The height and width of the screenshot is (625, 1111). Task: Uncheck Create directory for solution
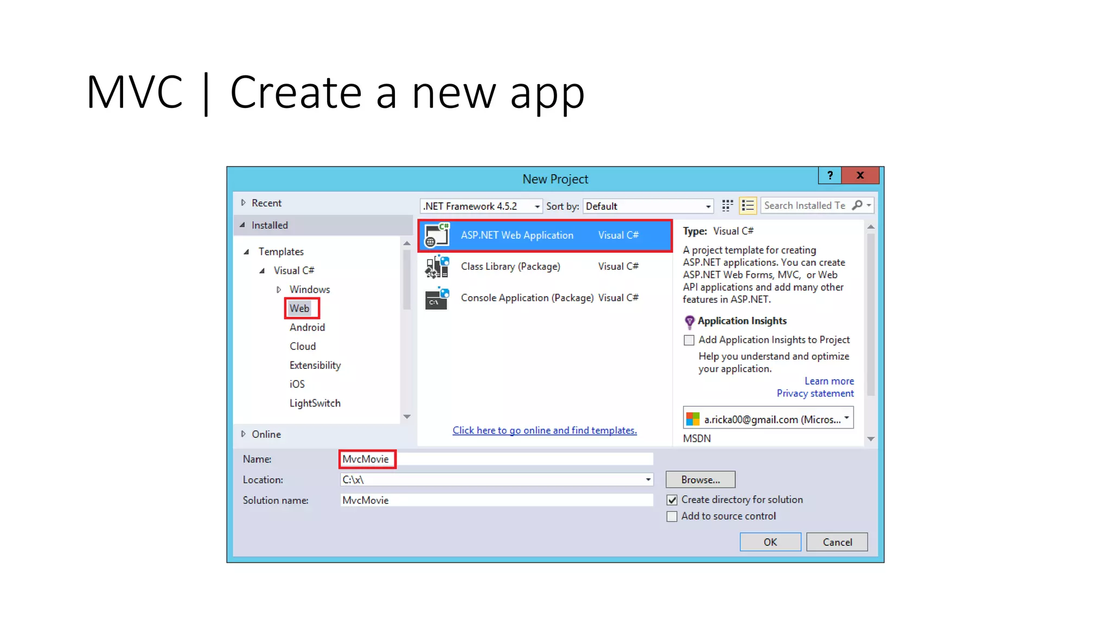[x=672, y=500]
